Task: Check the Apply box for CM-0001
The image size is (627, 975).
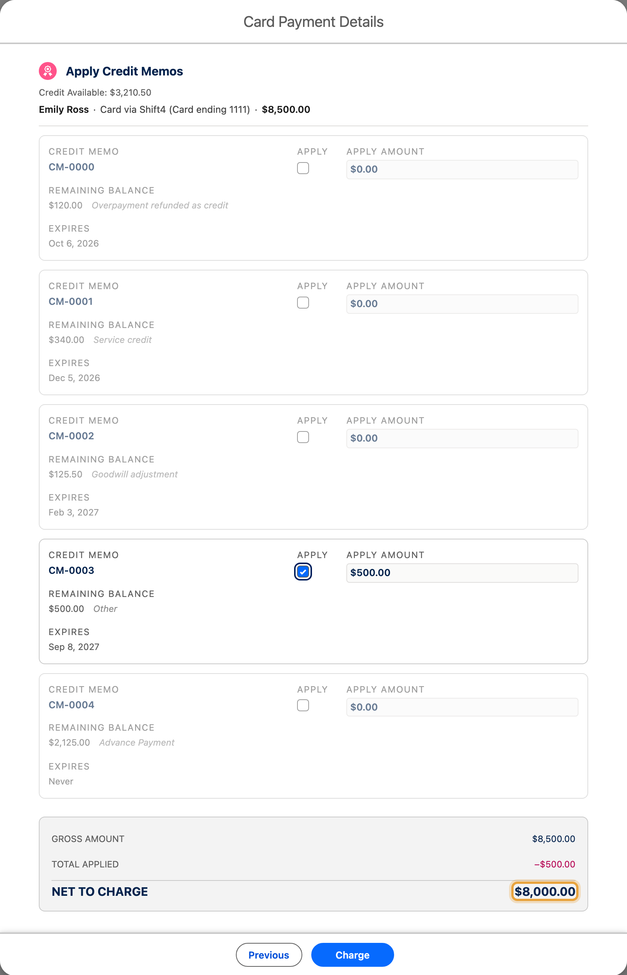Action: [x=303, y=303]
